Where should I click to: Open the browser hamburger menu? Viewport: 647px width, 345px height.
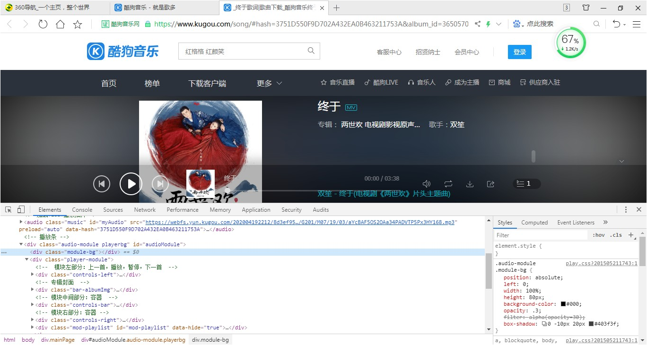pos(637,24)
